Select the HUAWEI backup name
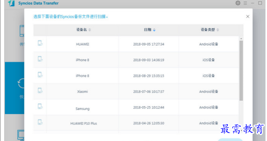 pos(83,44)
